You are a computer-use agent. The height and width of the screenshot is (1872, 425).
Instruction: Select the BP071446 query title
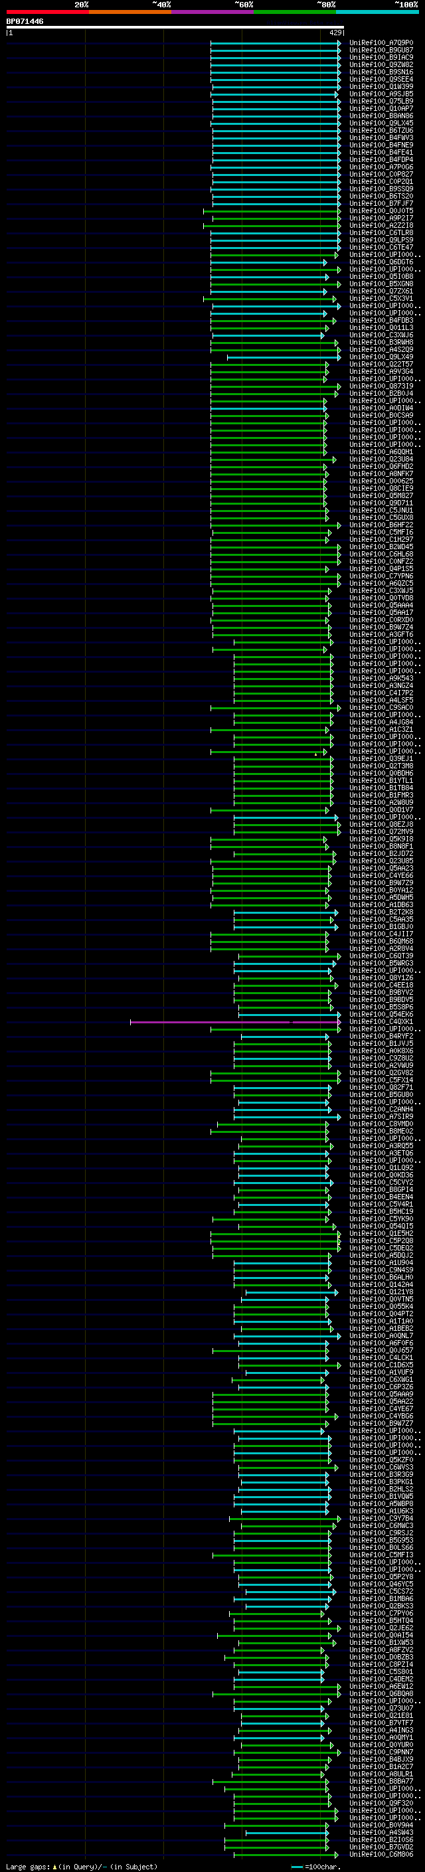pos(25,21)
